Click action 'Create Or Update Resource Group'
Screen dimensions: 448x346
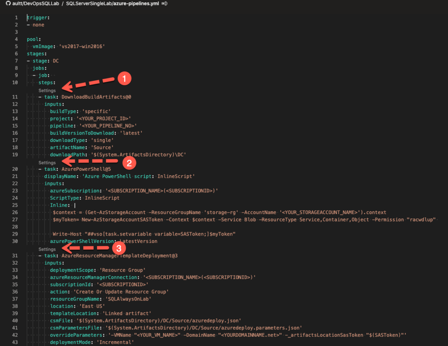point(121,292)
